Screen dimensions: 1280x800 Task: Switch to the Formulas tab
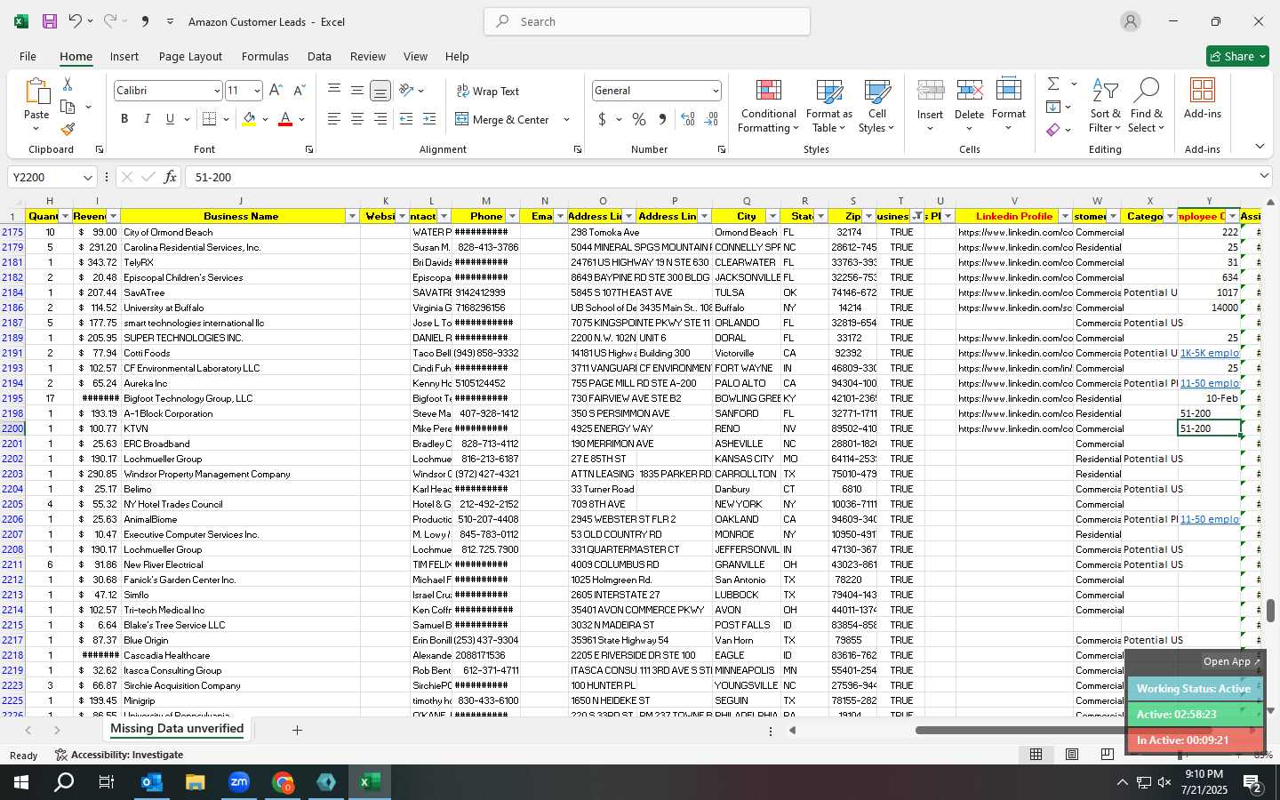click(x=265, y=56)
